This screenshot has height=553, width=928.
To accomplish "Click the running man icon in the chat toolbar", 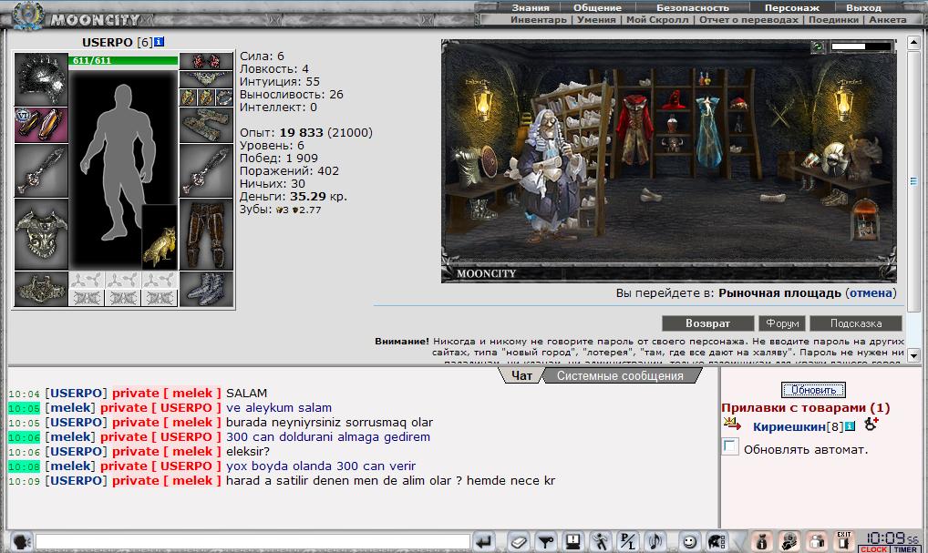I will [600, 541].
